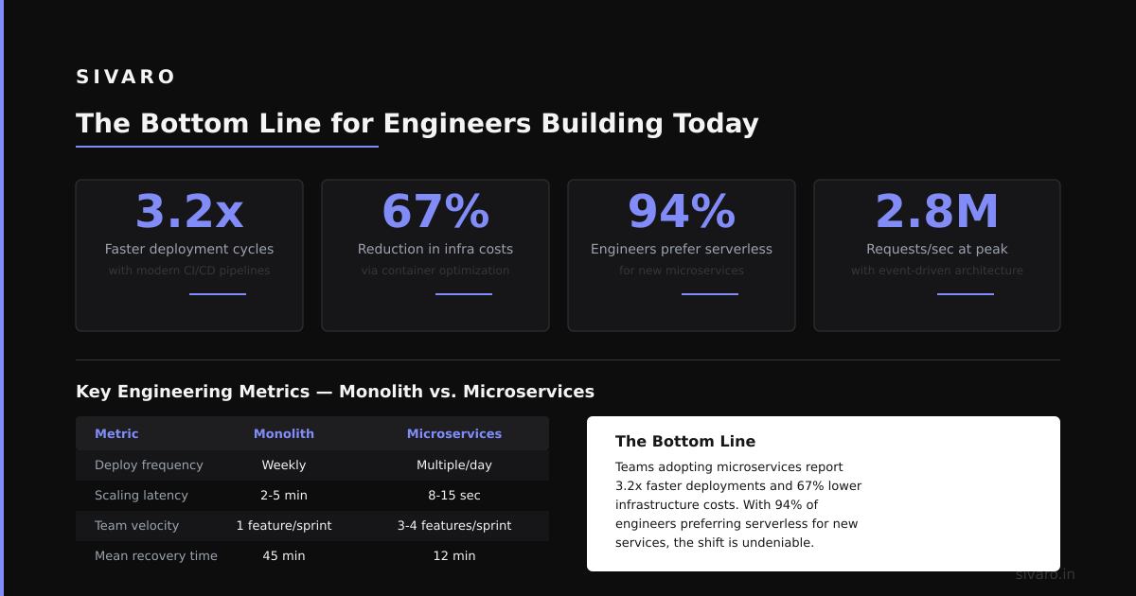Click the SIVARO logo text

[x=126, y=77]
